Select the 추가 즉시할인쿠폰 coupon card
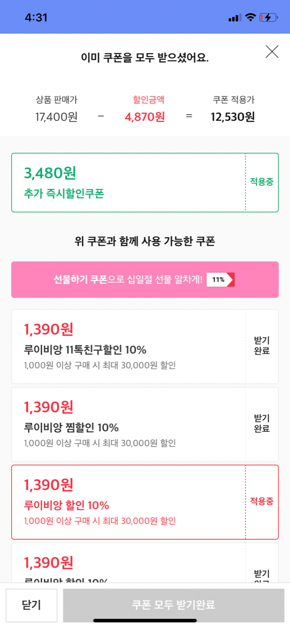 (127, 182)
